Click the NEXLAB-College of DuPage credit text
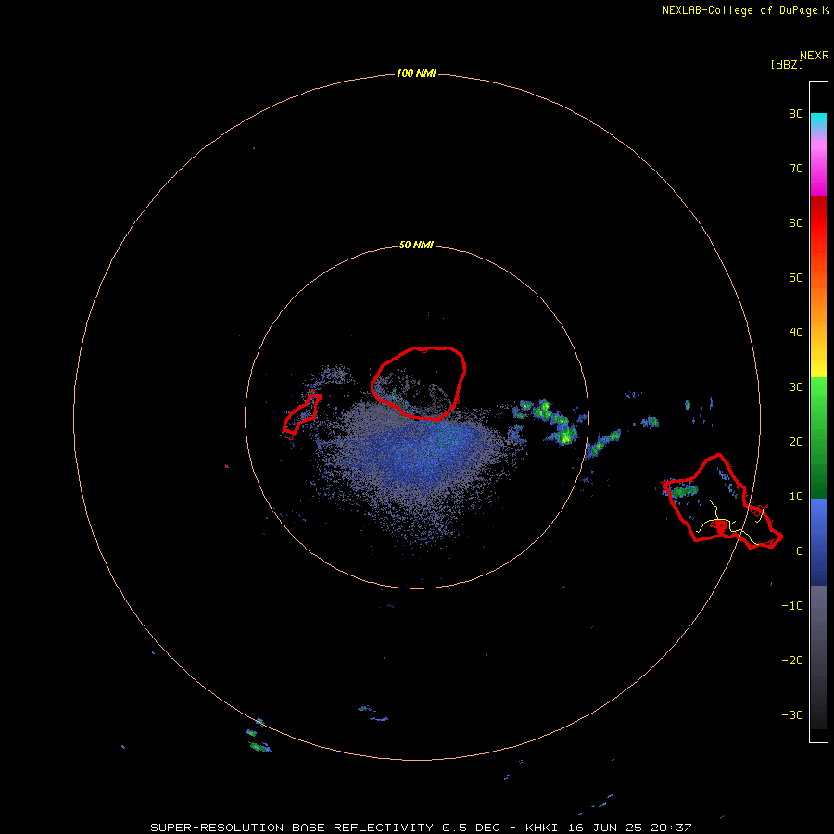834x834 pixels. (739, 10)
